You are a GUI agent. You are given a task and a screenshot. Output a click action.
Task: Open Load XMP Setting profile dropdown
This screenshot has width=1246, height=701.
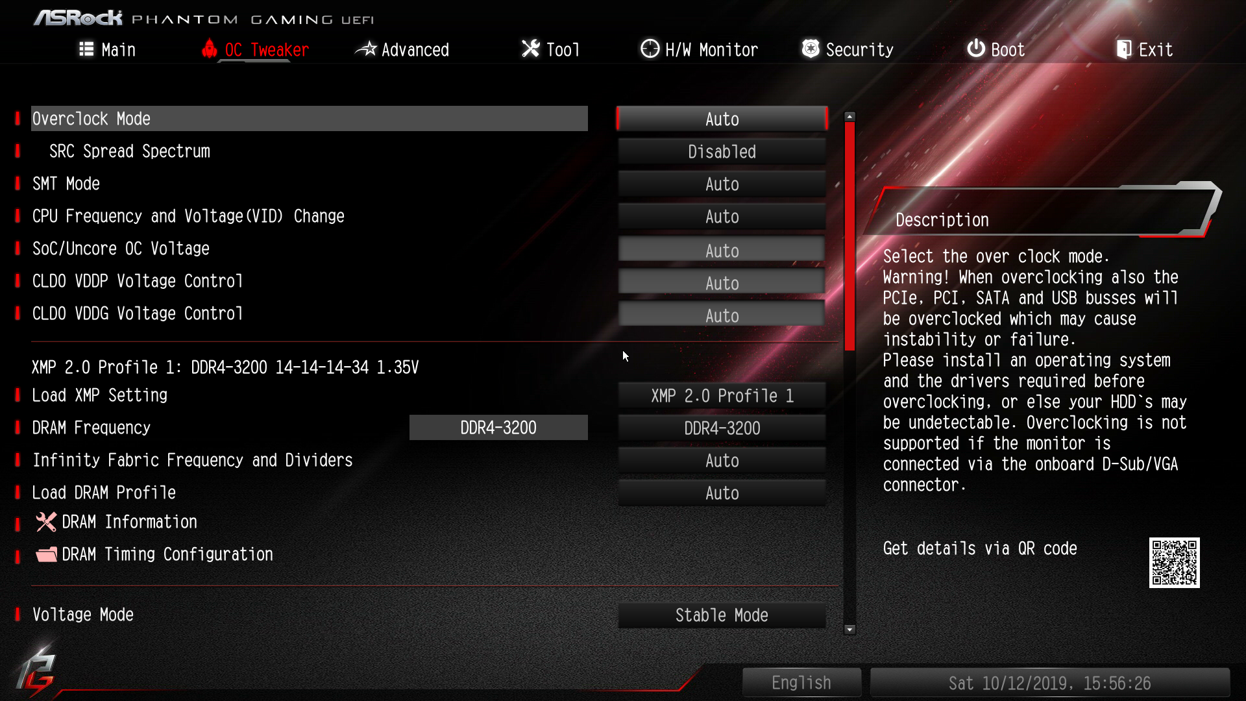pyautogui.click(x=722, y=396)
